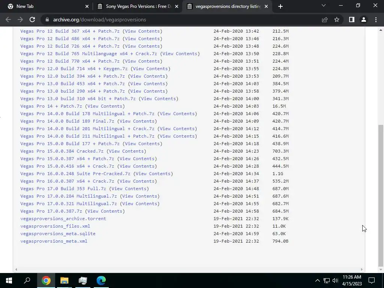View Contents of Vegas Pro 16.0.0.307
Image resolution: width=384 pixels, height=288 pixels.
pyautogui.click(x=137, y=181)
